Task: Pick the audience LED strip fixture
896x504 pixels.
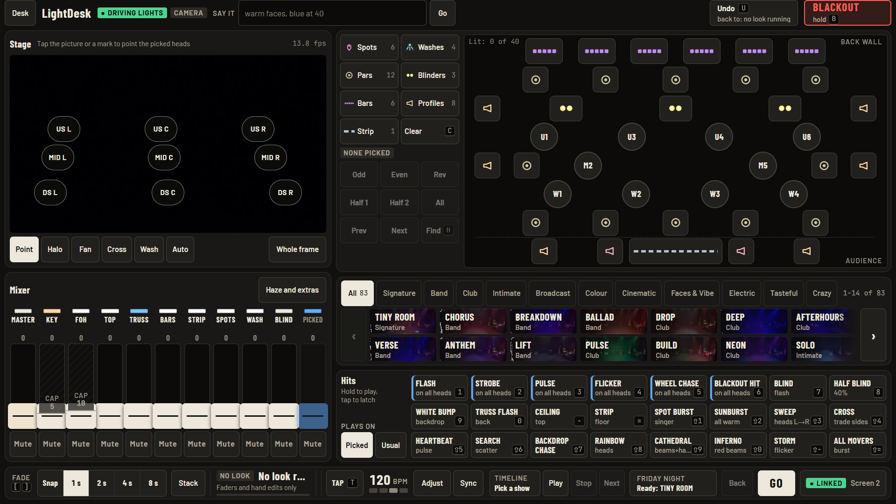Action: [x=675, y=251]
